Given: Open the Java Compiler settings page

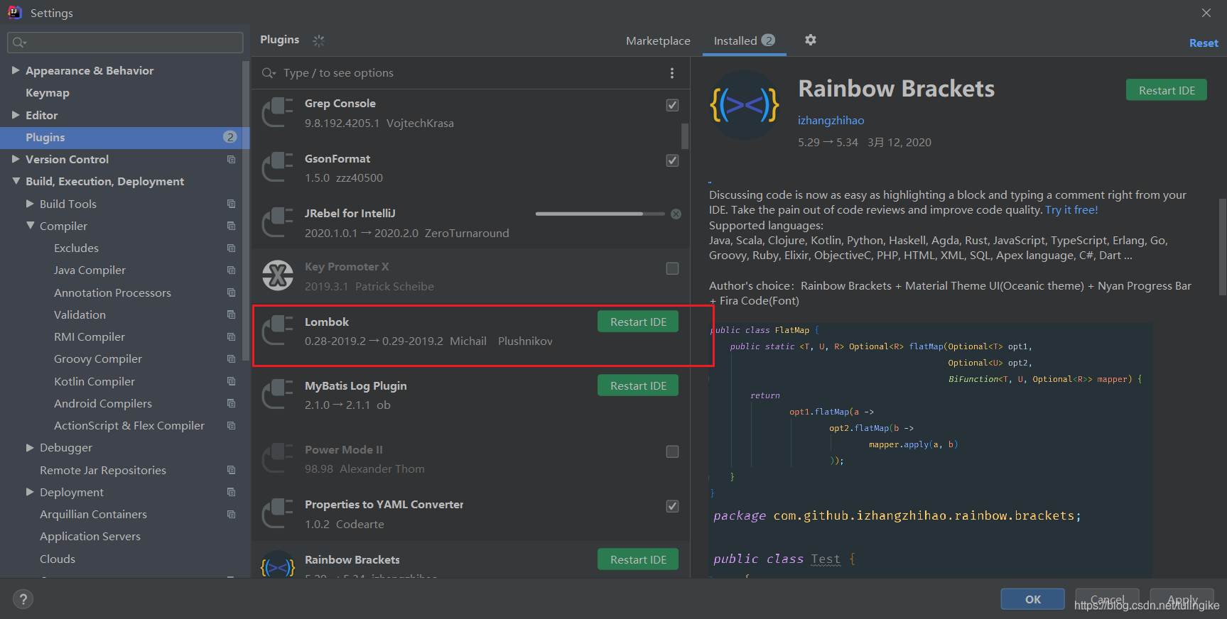Looking at the screenshot, I should coord(90,270).
